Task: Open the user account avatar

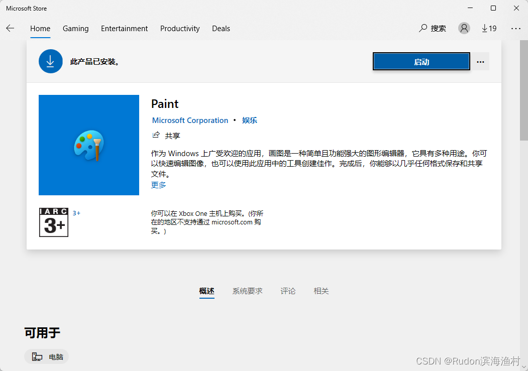Action: pos(464,28)
